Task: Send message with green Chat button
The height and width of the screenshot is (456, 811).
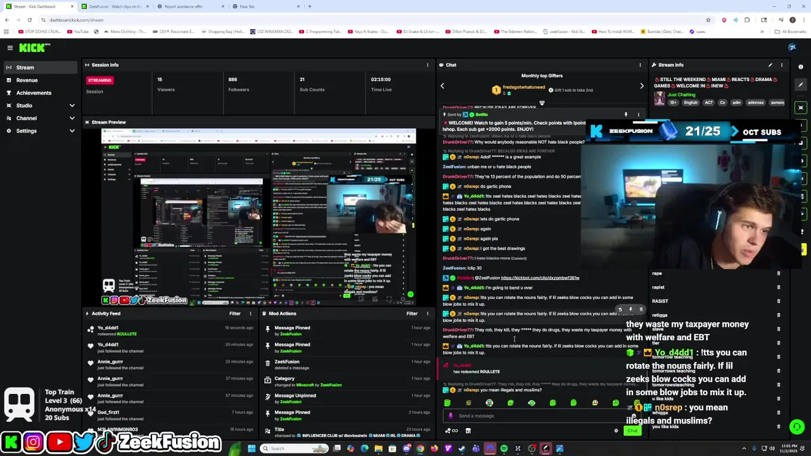Action: (x=632, y=431)
